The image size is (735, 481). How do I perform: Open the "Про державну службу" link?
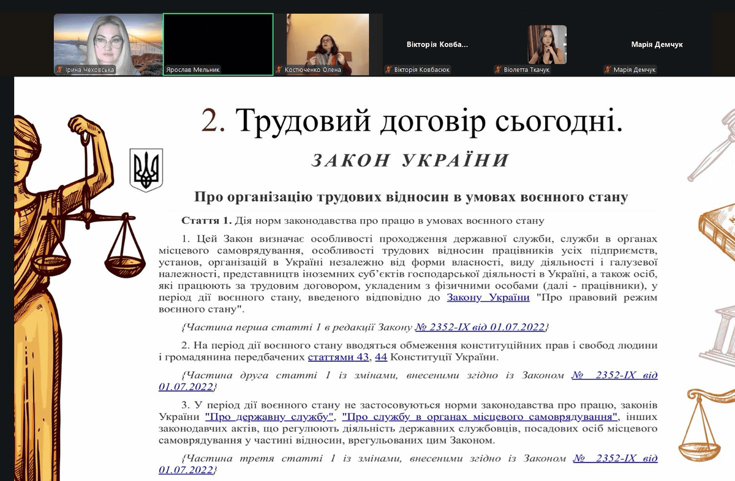[x=270, y=417]
